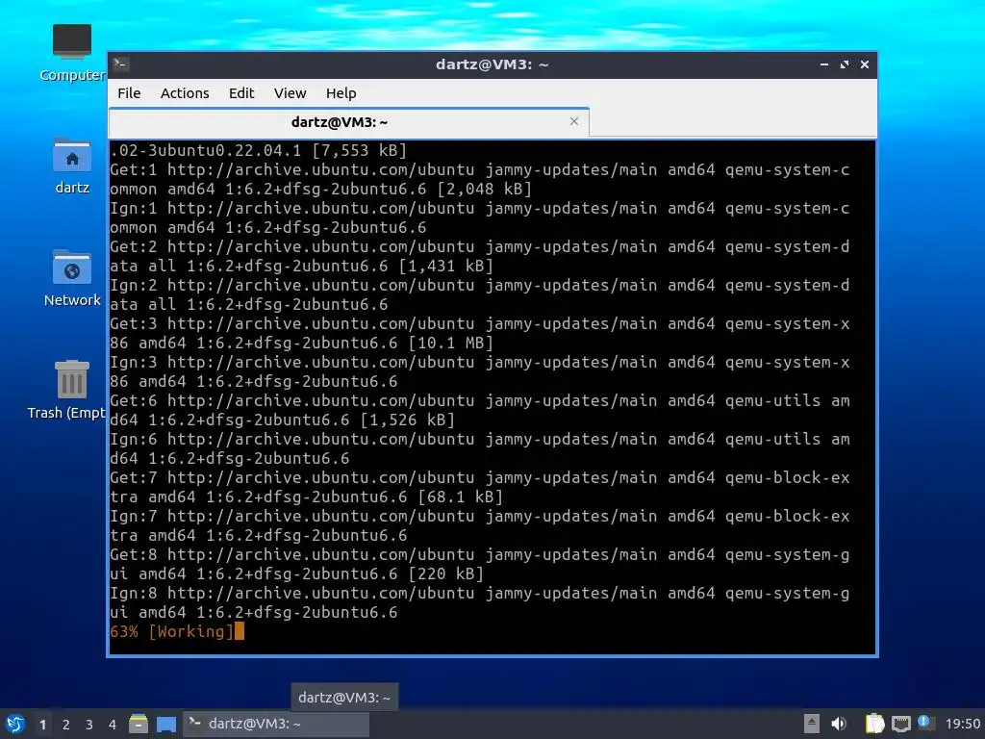Launch the file manager from the taskbar
This screenshot has width=985, height=739.
[x=139, y=724]
